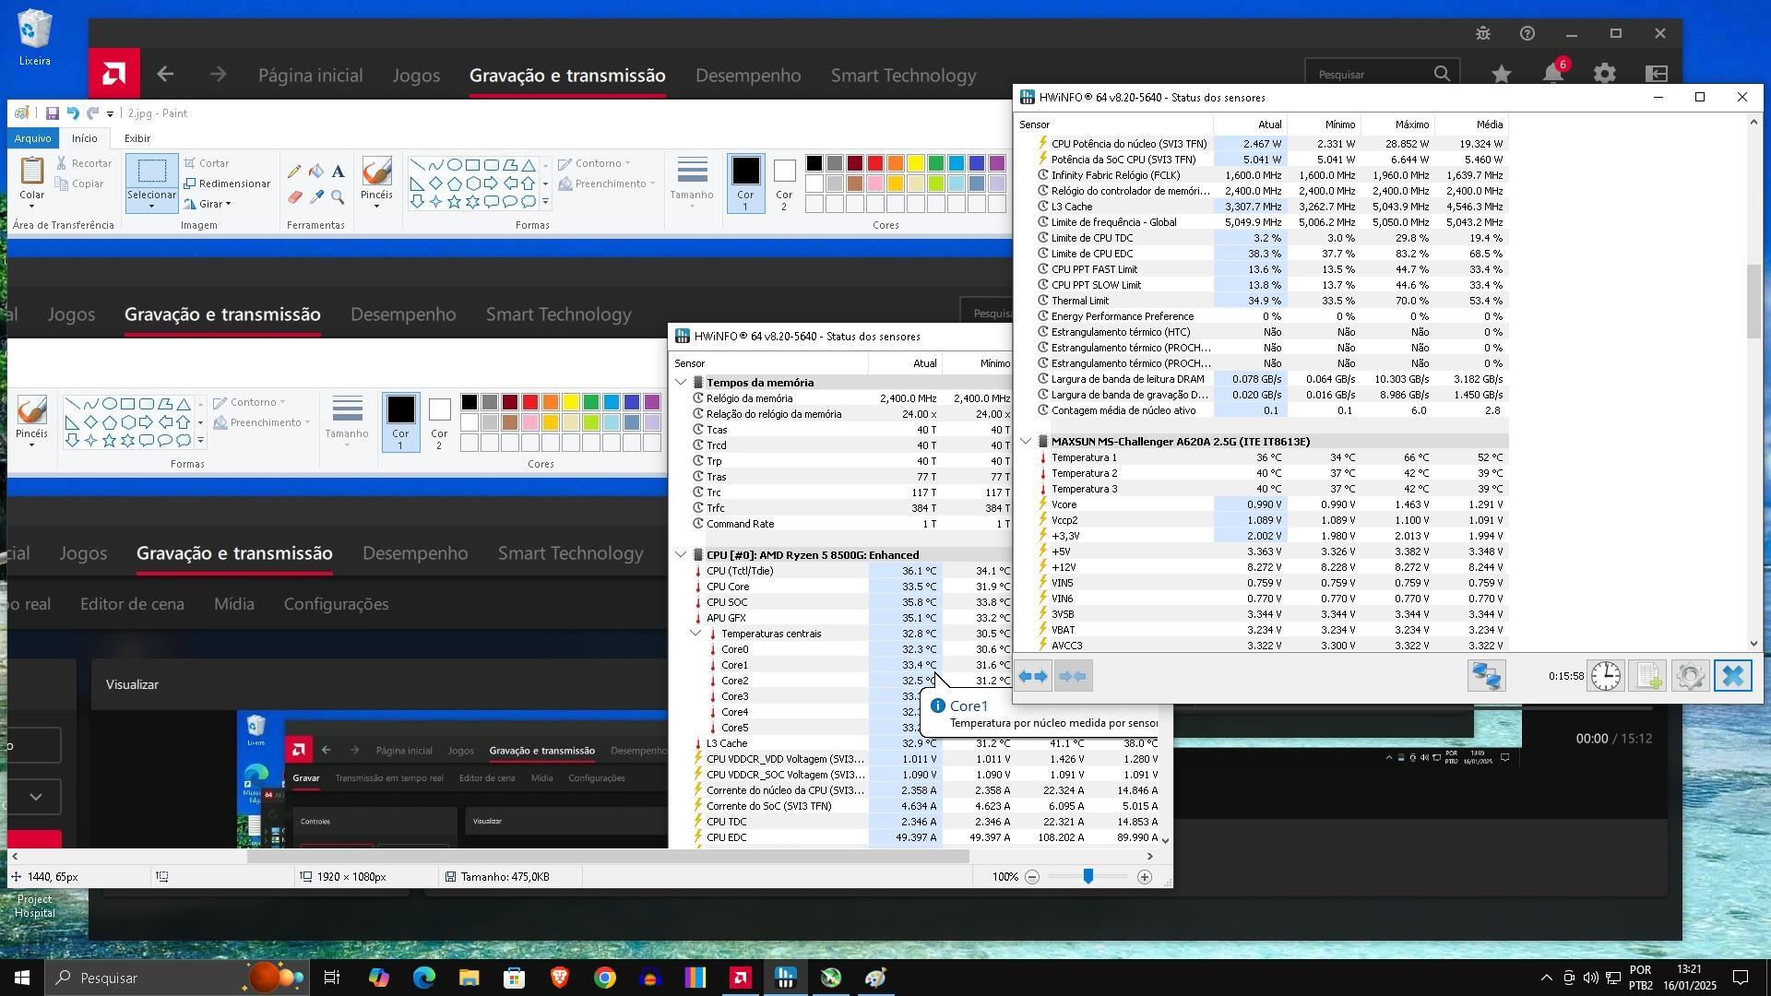Open Task View on the taskbar
1771x996 pixels.
coord(332,978)
